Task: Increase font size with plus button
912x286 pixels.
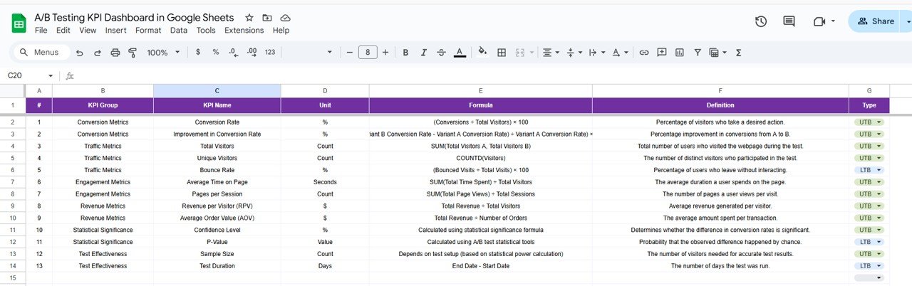Action: click(385, 53)
